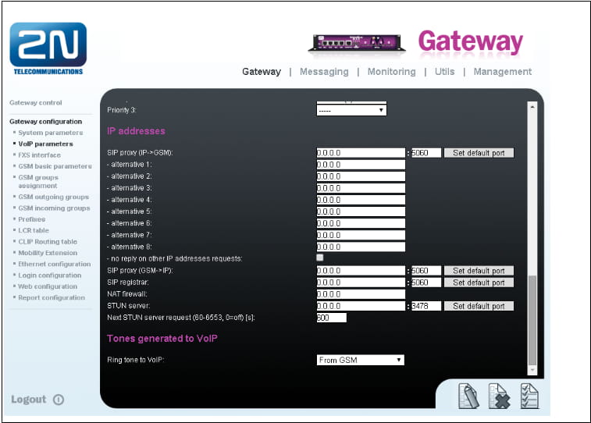
Task: Open Gateway configuration section
Action: click(x=45, y=121)
